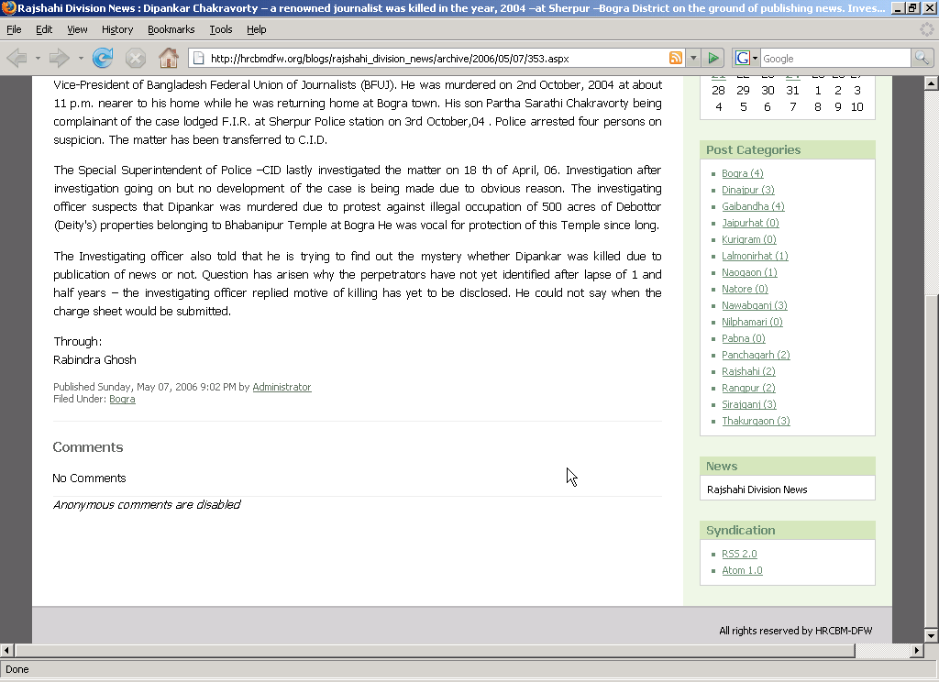Screen dimensions: 939x682
Task: Open the Atom 1.0 syndication link
Action: coord(742,570)
